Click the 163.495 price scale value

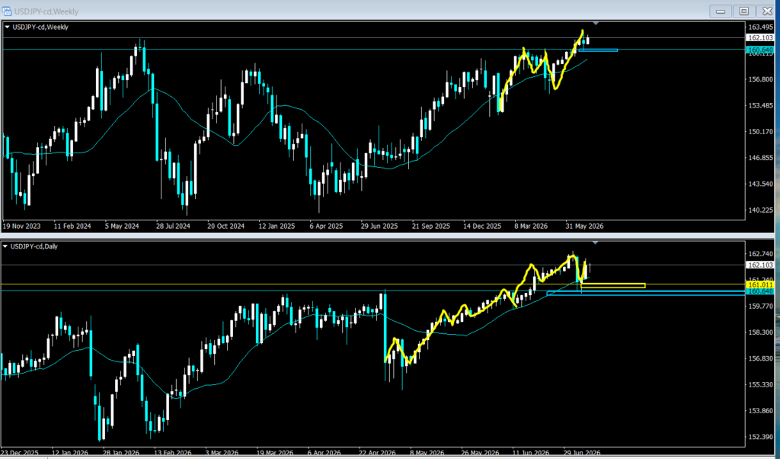coord(761,27)
